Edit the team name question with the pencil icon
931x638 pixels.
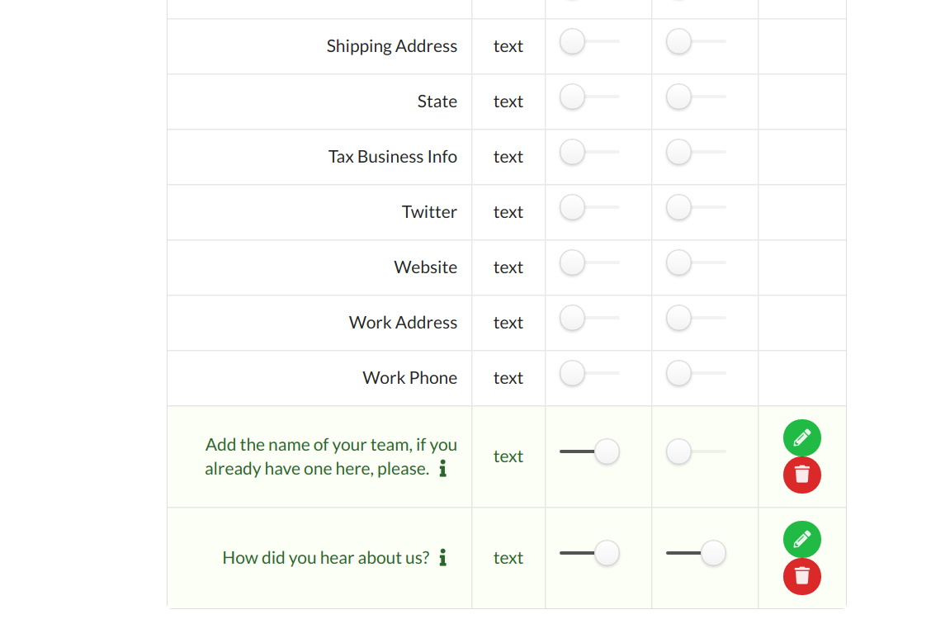(801, 438)
